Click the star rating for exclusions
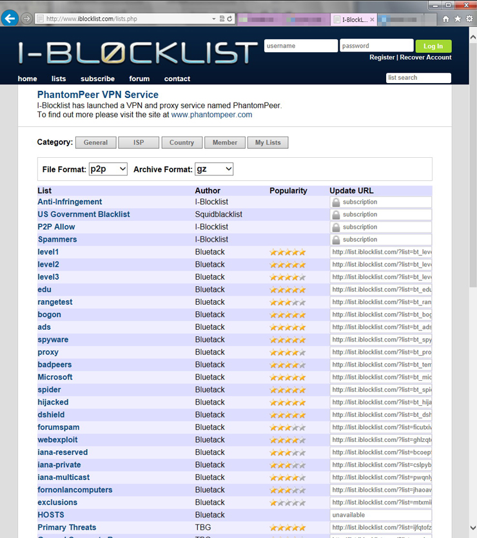This screenshot has height=538, width=477. point(287,503)
